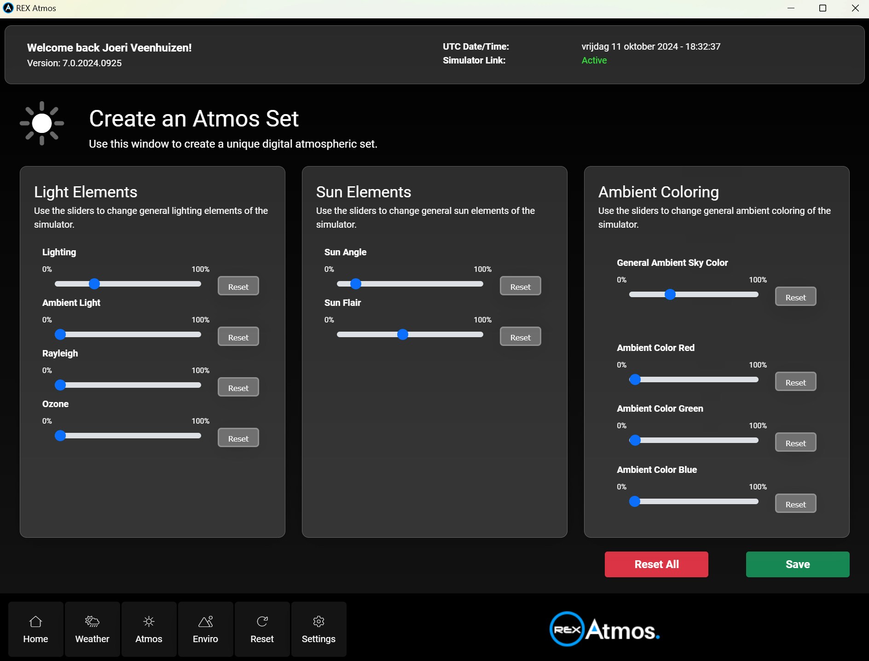Click the Lighting slider handle

pyautogui.click(x=94, y=284)
